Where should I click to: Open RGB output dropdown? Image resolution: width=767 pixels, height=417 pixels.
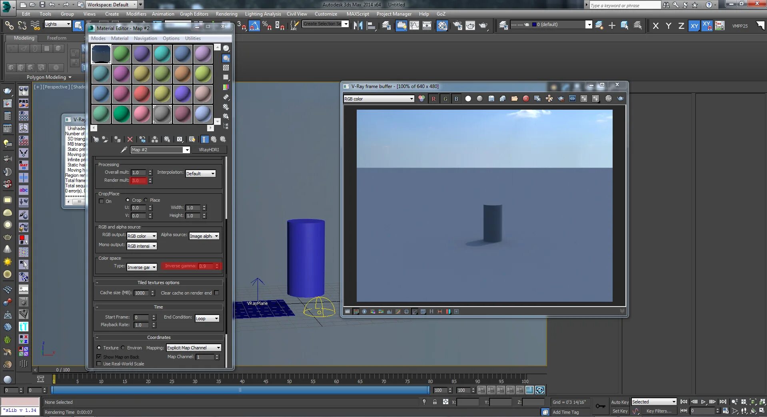tap(142, 236)
